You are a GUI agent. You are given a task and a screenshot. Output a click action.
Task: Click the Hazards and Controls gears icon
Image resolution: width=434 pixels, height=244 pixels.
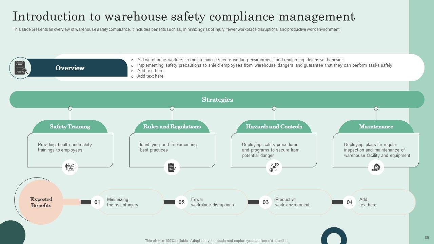[x=274, y=167]
